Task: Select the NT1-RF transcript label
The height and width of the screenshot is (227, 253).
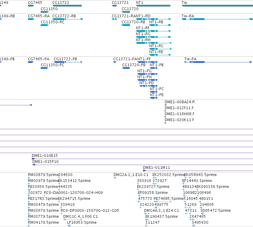Action: pos(143,28)
